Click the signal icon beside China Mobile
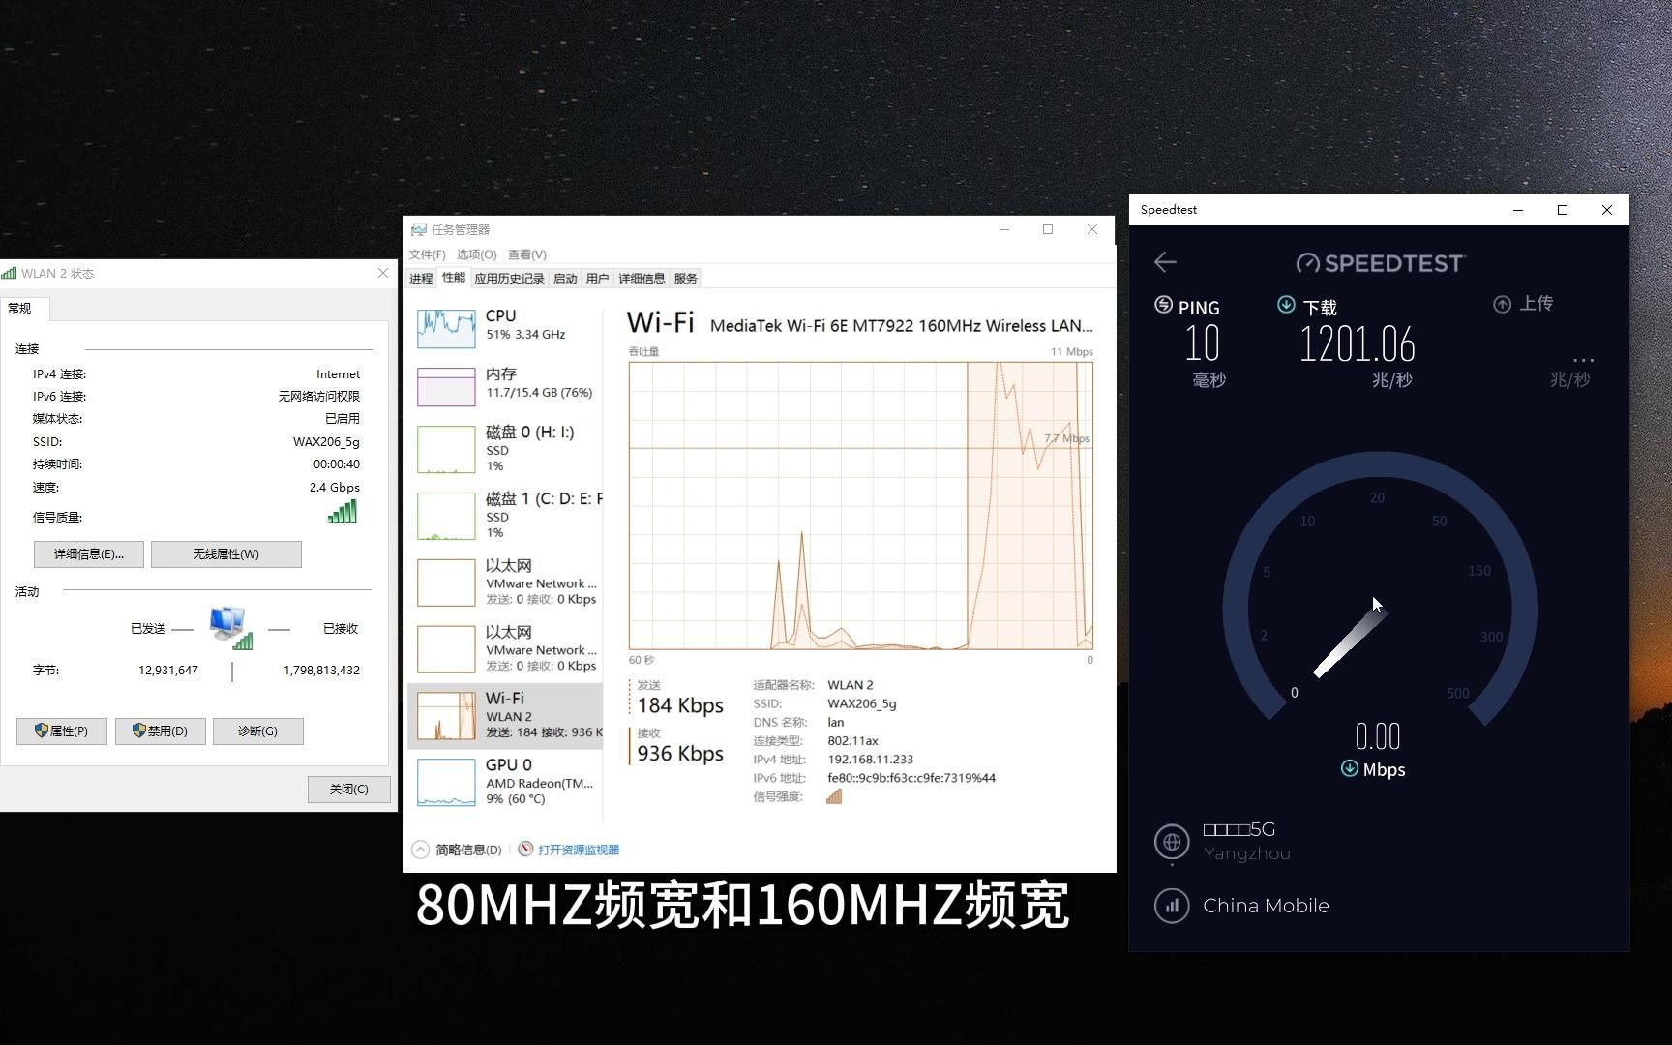Screen dimensions: 1672x1045 [1172, 906]
